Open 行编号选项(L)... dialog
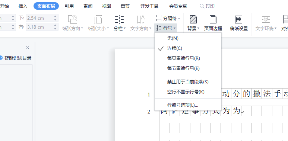Viewport: 288px width, 141px height. (x=188, y=105)
